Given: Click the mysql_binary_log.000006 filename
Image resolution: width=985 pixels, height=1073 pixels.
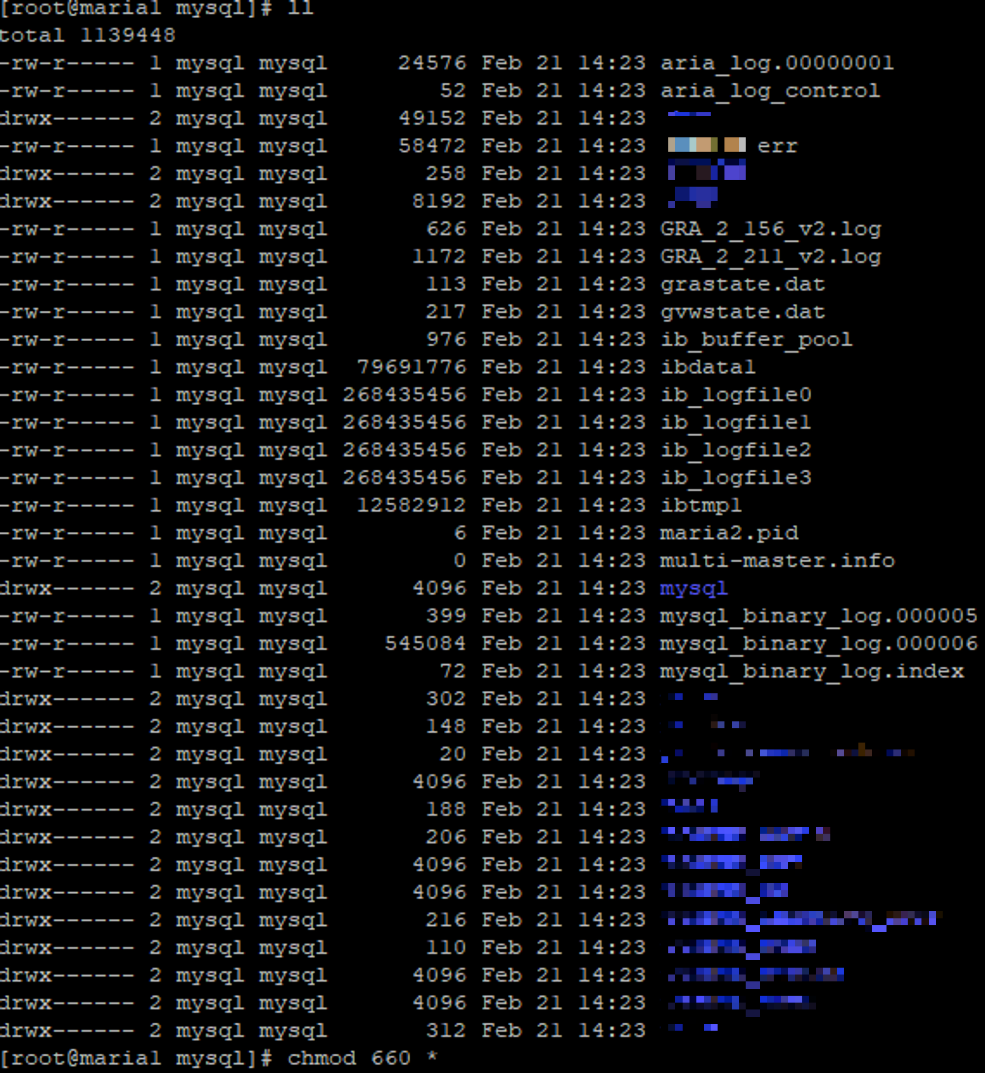Looking at the screenshot, I should click(818, 644).
